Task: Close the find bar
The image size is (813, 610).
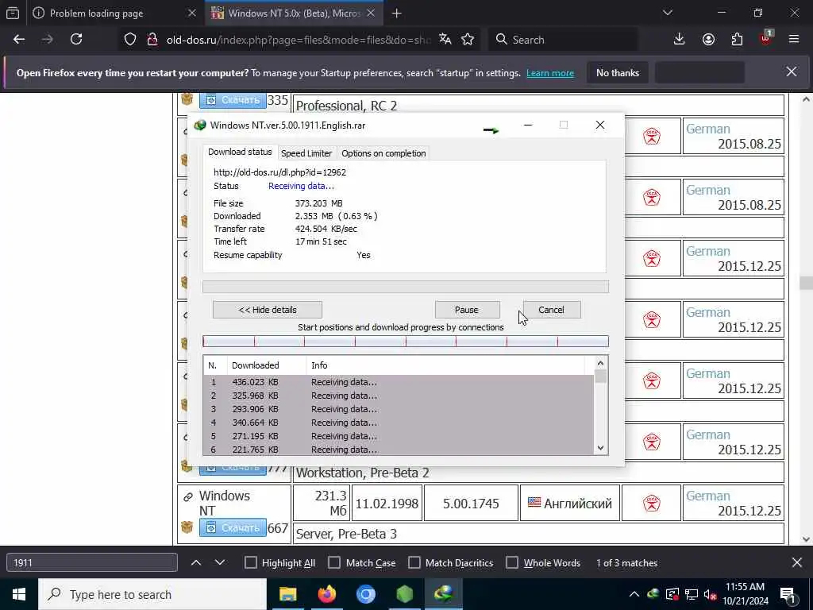Action: coord(797,562)
